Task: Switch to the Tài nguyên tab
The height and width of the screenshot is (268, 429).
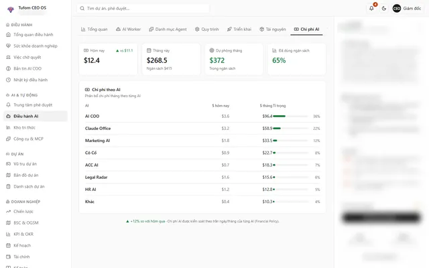Action: 273,29
